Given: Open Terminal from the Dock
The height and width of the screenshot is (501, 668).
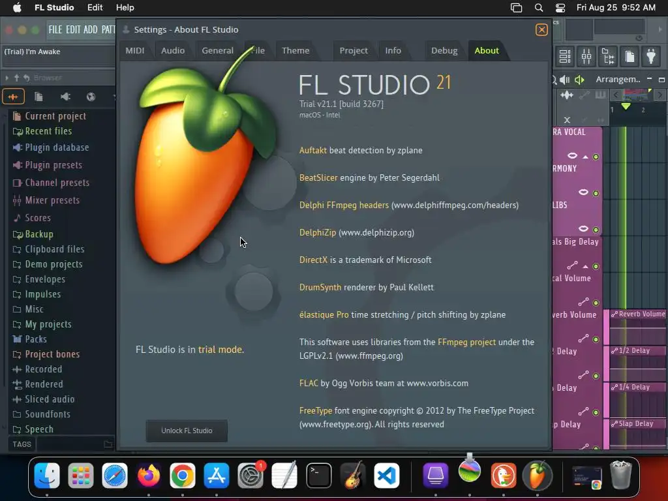Looking at the screenshot, I should (318, 476).
